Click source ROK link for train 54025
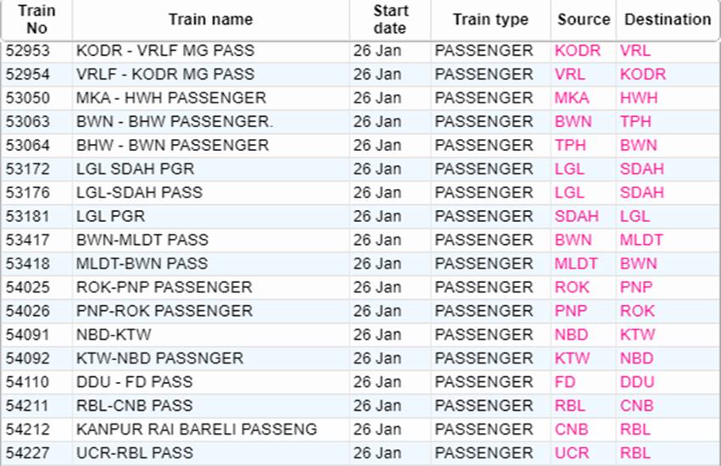The image size is (721, 466). pos(573,287)
